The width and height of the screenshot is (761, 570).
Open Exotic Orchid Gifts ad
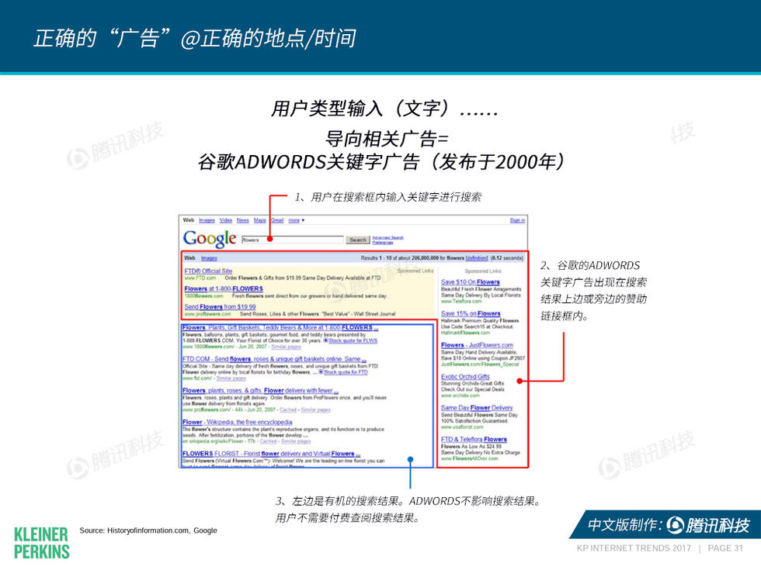[x=465, y=377]
